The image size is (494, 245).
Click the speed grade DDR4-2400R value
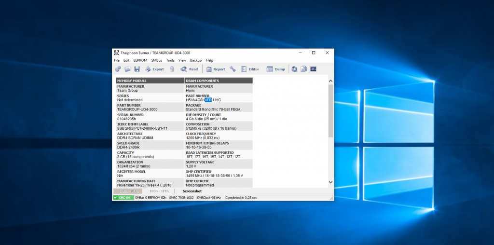pyautogui.click(x=128, y=148)
